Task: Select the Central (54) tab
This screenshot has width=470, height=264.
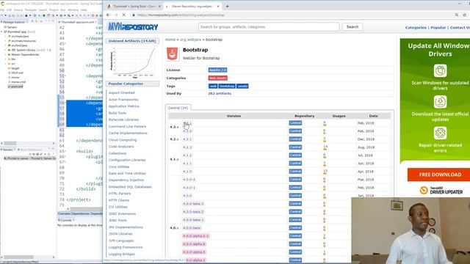Action: coord(178,108)
